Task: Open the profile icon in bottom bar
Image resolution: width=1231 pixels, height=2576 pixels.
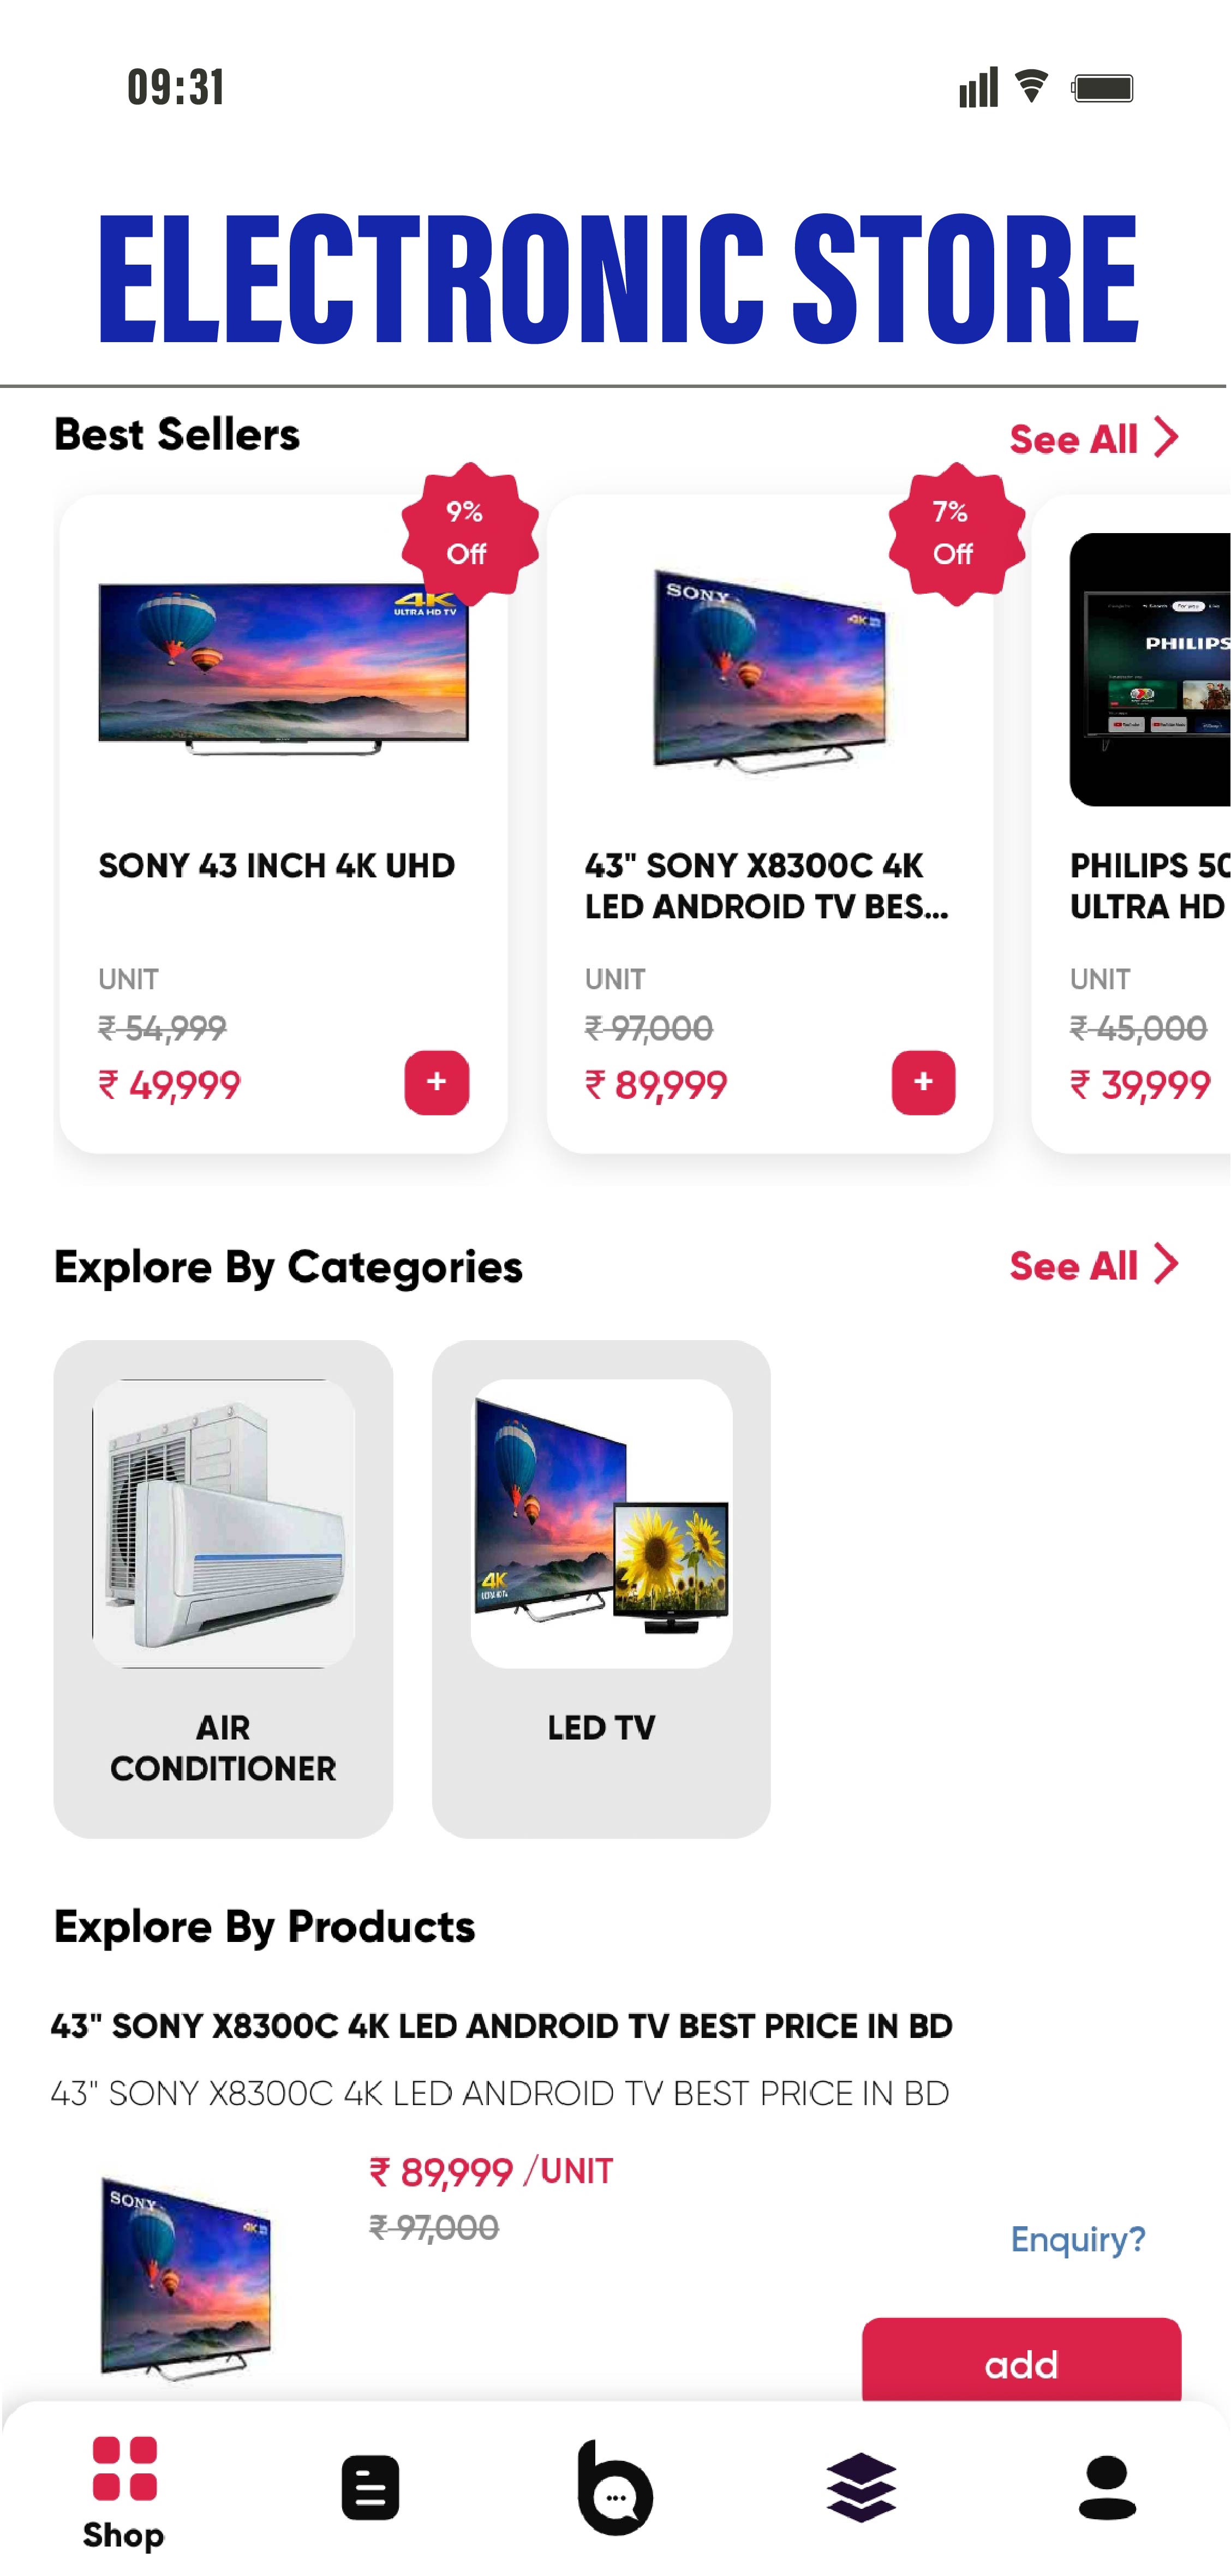Action: (1107, 2487)
